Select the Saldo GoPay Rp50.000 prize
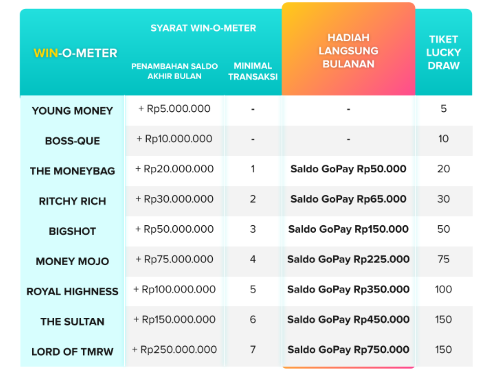 [x=348, y=169]
